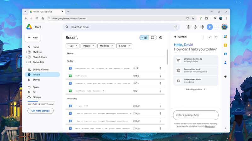This screenshot has width=252, height=141.
Task: Go to the Chrome home page button
Action: pos(43,18)
